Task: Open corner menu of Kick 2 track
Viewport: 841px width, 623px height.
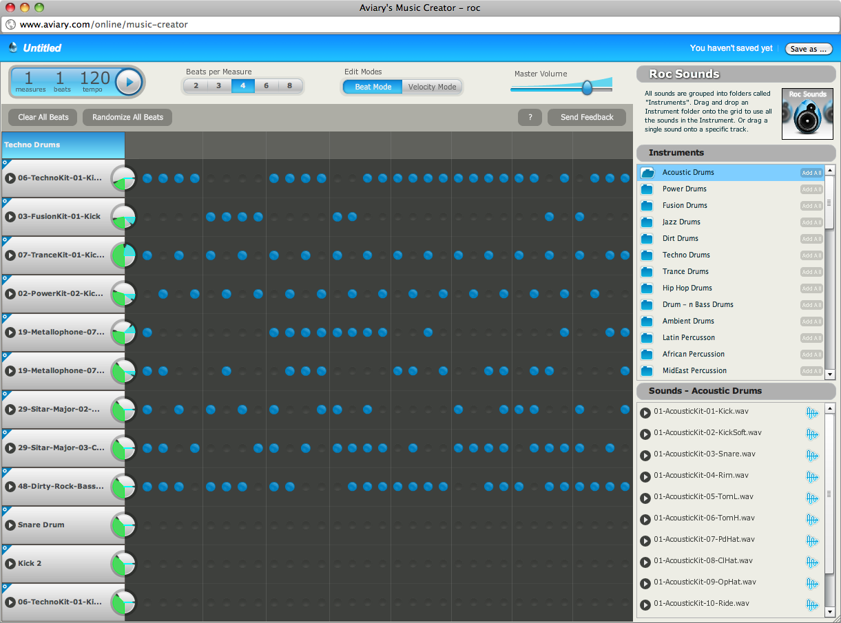Action: pos(5,549)
